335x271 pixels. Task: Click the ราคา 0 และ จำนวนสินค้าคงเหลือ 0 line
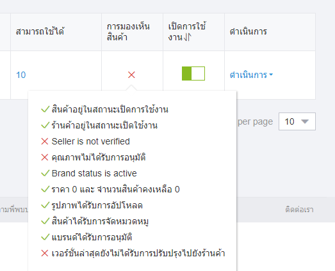pos(115,189)
